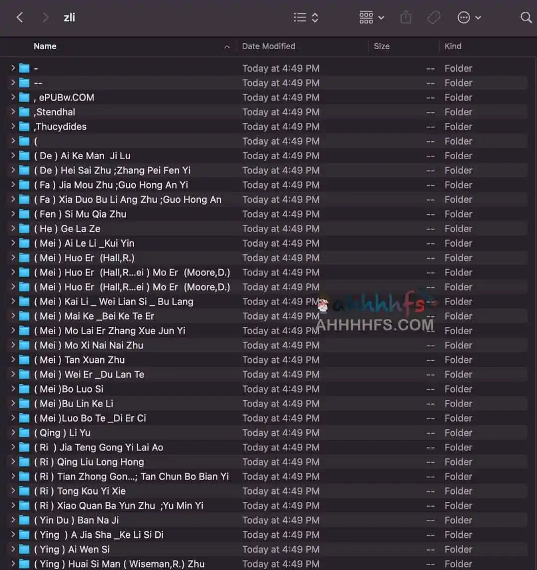Viewport: 537px width, 570px height.
Task: Select ( Yin Du ) Ban Na Ji folder
Action: pos(76,520)
